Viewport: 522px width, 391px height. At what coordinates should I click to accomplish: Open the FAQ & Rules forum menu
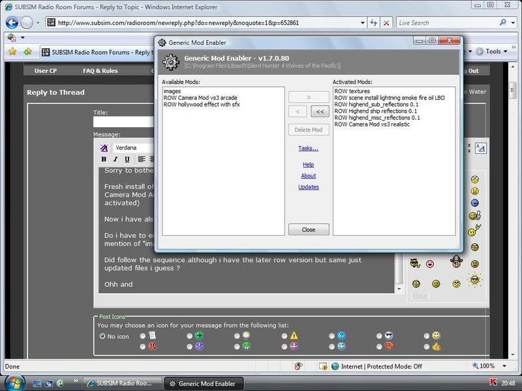coord(100,71)
